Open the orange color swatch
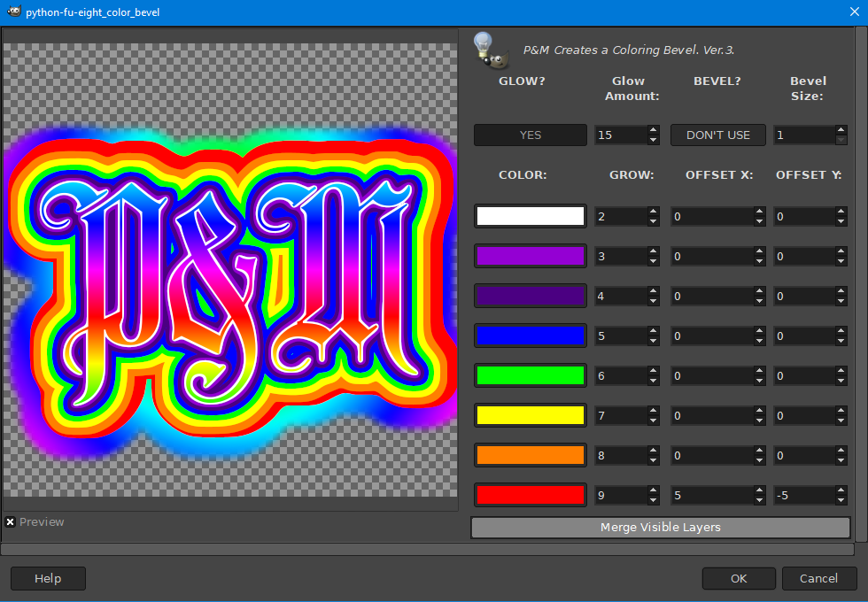Viewport: 868px width, 602px height. (x=531, y=455)
